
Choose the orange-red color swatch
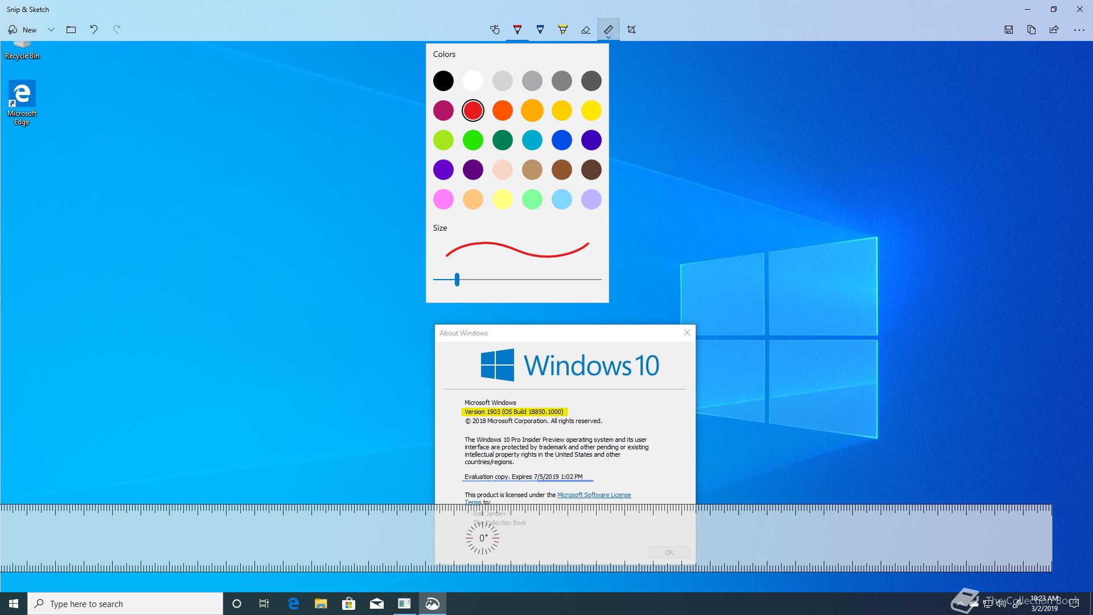503,110
